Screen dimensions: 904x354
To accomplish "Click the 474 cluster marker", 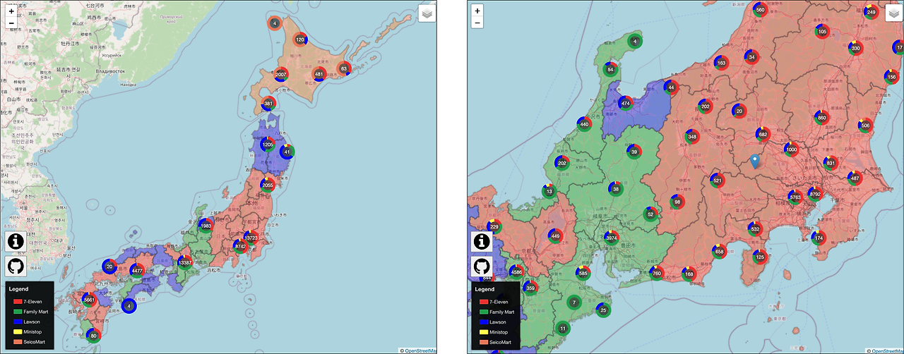I will pyautogui.click(x=625, y=104).
